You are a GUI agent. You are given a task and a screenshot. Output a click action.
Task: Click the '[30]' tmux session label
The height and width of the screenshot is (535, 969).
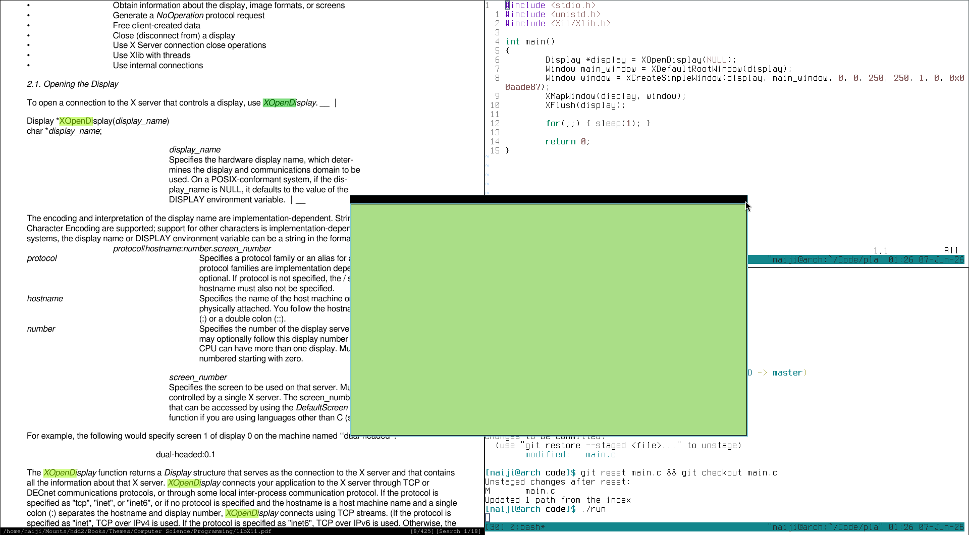[x=495, y=527]
